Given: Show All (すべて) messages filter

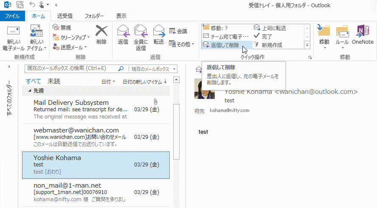Looking at the screenshot, I should point(34,81).
